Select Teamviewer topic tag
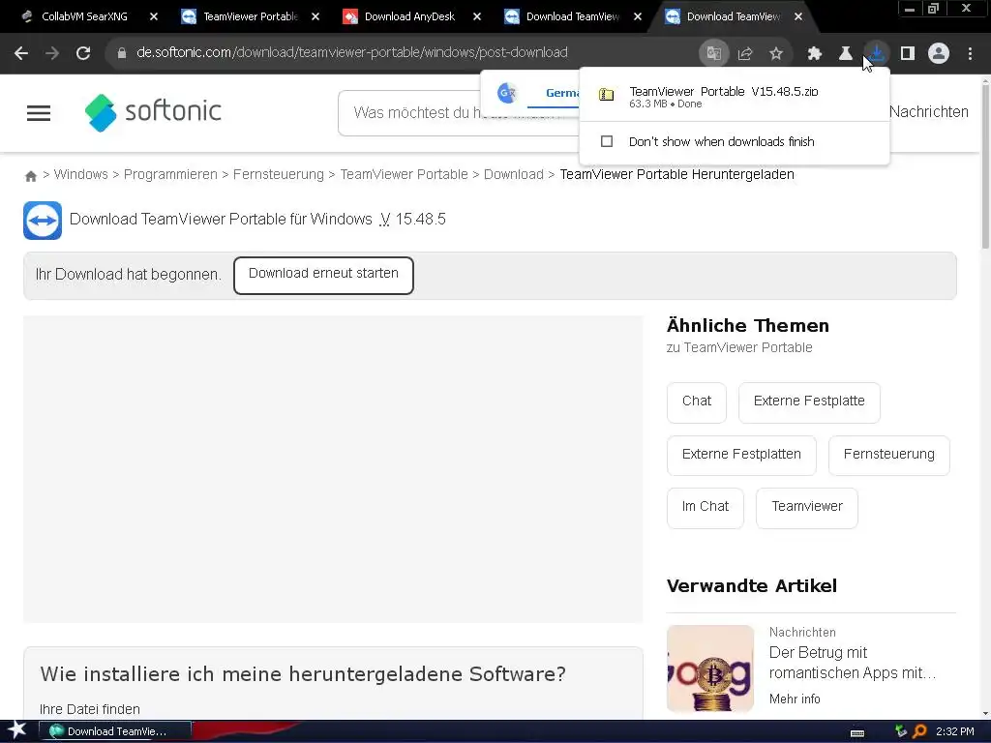Viewport: 991px width, 743px height. pos(807,507)
